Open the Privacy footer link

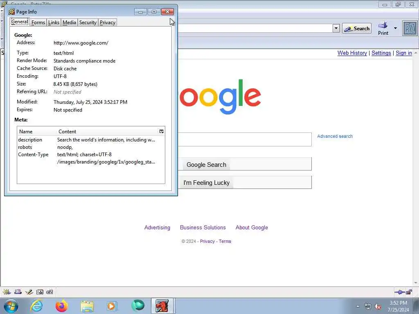click(x=207, y=241)
